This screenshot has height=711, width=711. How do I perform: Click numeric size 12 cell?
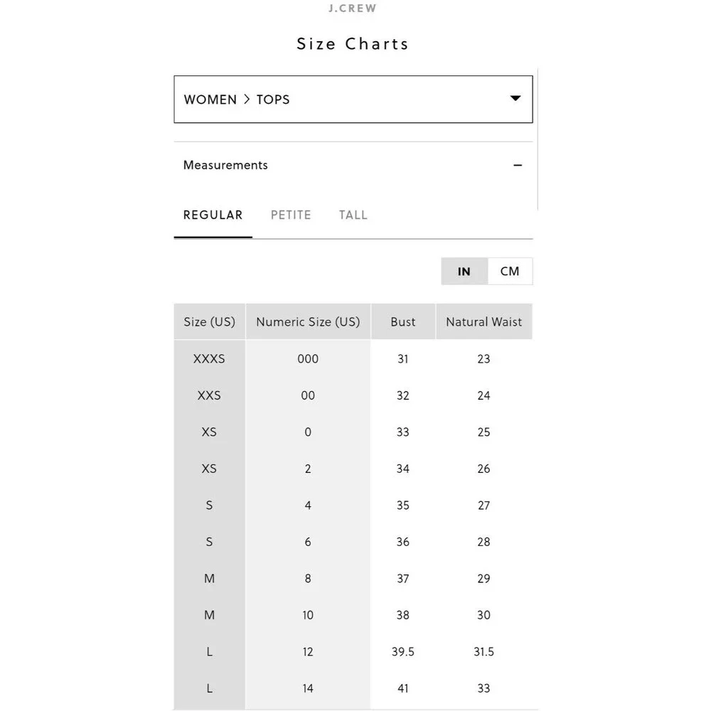[308, 651]
